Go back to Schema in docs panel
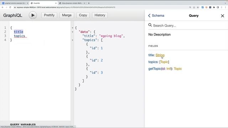 pos(156,16)
